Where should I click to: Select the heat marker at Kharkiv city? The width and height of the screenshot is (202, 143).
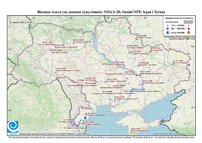[151, 52]
